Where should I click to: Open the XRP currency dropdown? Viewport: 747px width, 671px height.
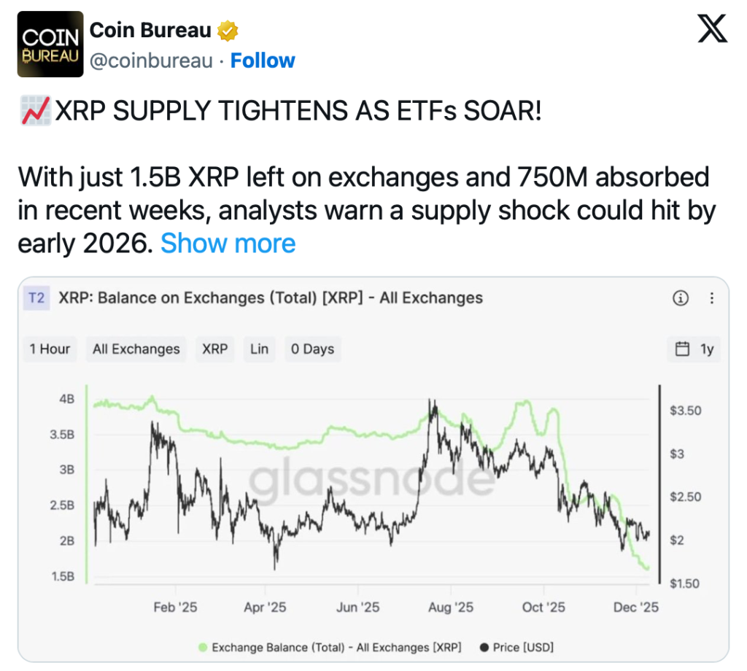214,349
